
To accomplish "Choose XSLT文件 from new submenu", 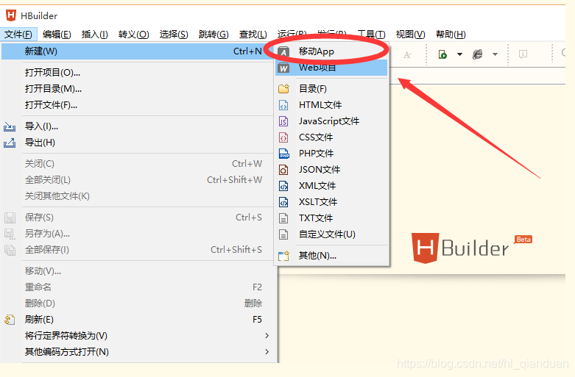I will (x=331, y=201).
